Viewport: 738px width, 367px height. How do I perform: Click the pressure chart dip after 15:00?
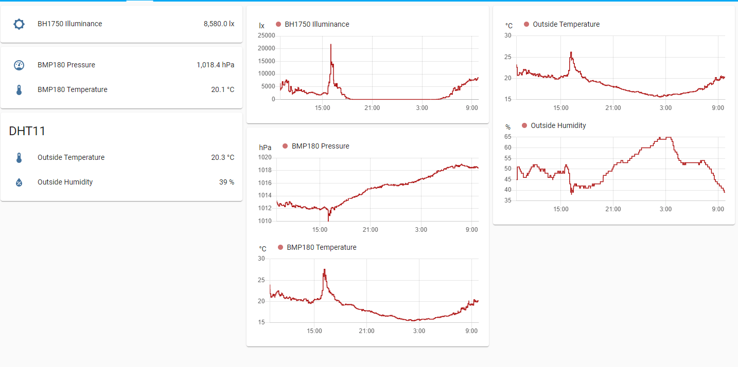[x=328, y=219]
